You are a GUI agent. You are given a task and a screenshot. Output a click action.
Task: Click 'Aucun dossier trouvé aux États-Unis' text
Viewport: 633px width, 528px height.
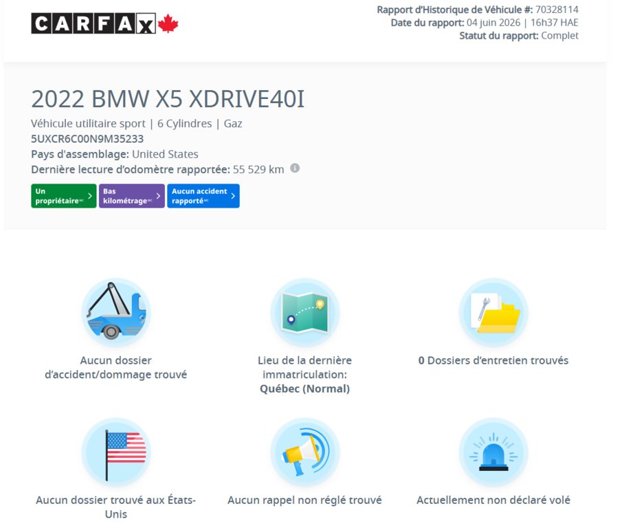pyautogui.click(x=116, y=507)
